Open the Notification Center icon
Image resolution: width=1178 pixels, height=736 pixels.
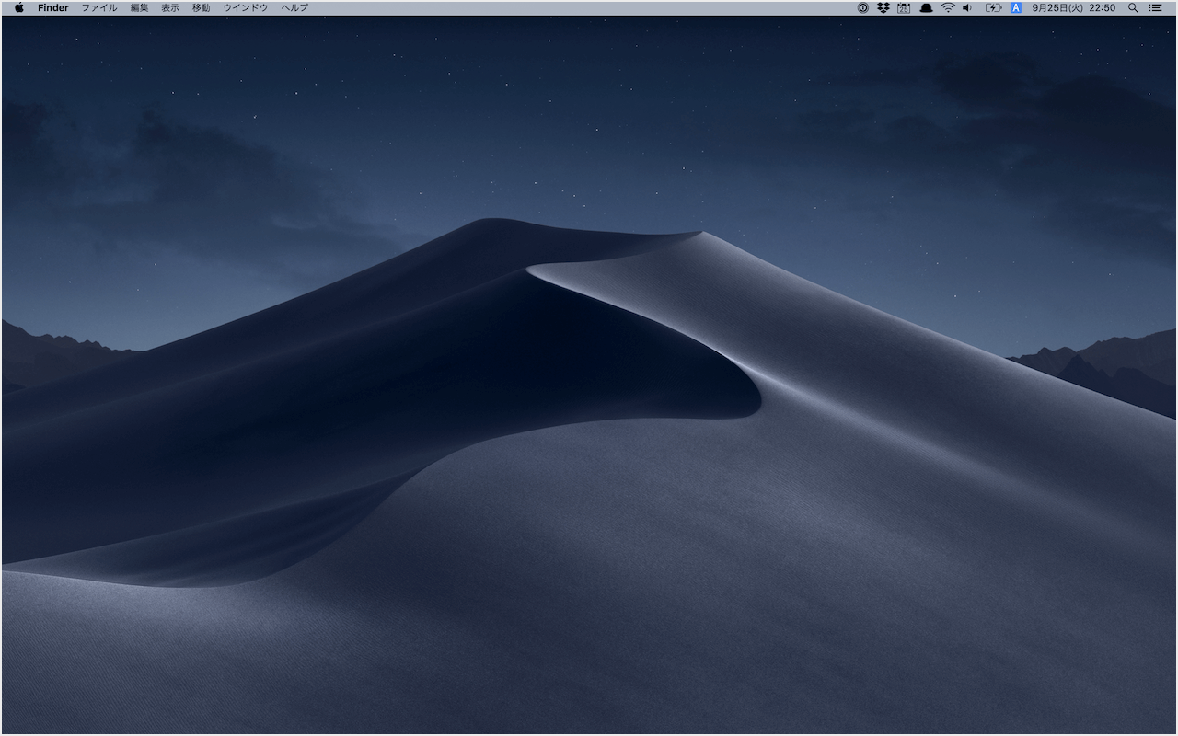[1155, 7]
